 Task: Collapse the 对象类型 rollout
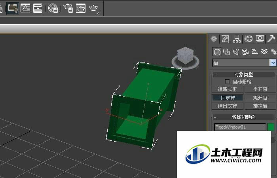pos(243,75)
